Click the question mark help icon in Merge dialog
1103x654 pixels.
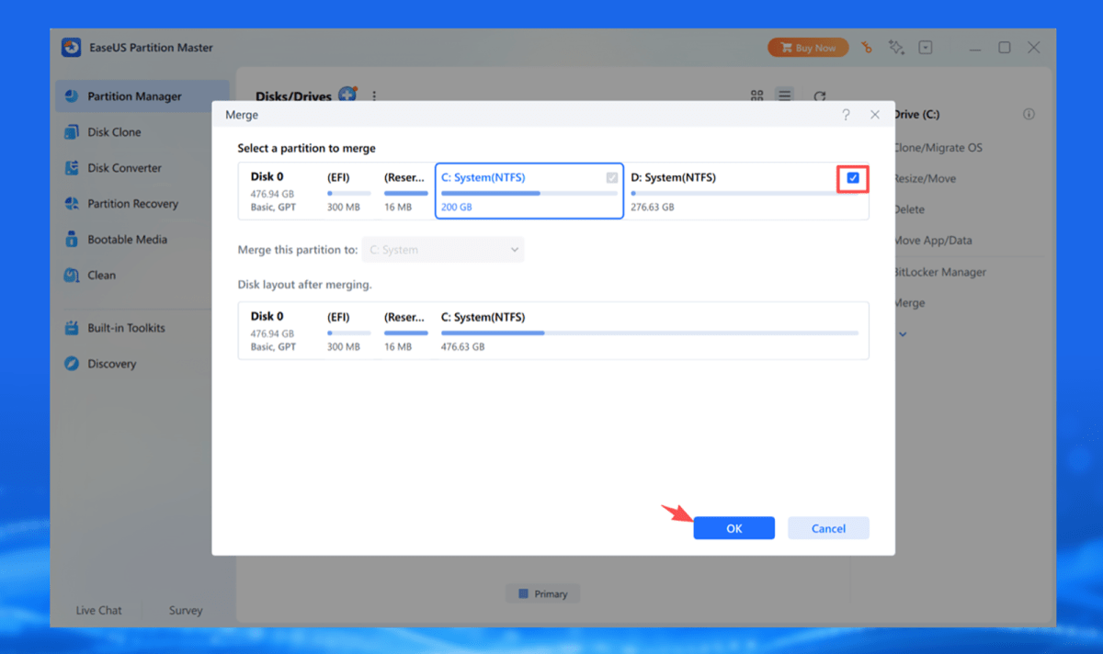coord(846,115)
